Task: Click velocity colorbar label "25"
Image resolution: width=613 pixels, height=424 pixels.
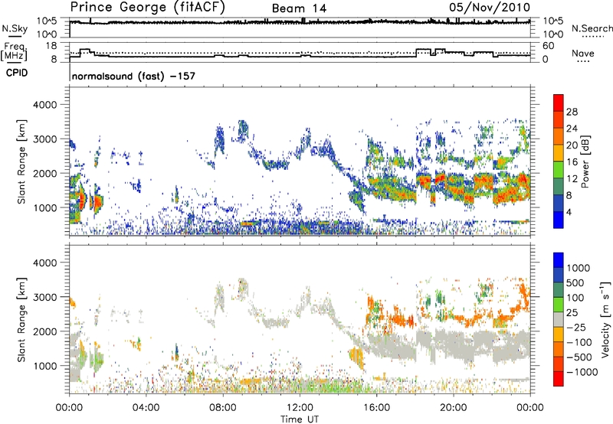Action: (x=572, y=313)
